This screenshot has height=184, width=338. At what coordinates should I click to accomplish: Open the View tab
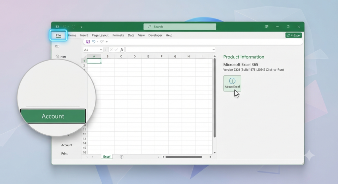[x=141, y=35]
